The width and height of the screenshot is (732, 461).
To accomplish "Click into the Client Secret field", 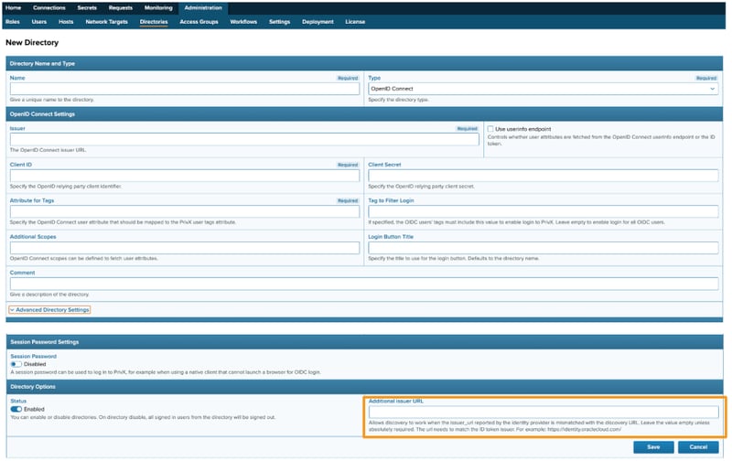I will [543, 176].
